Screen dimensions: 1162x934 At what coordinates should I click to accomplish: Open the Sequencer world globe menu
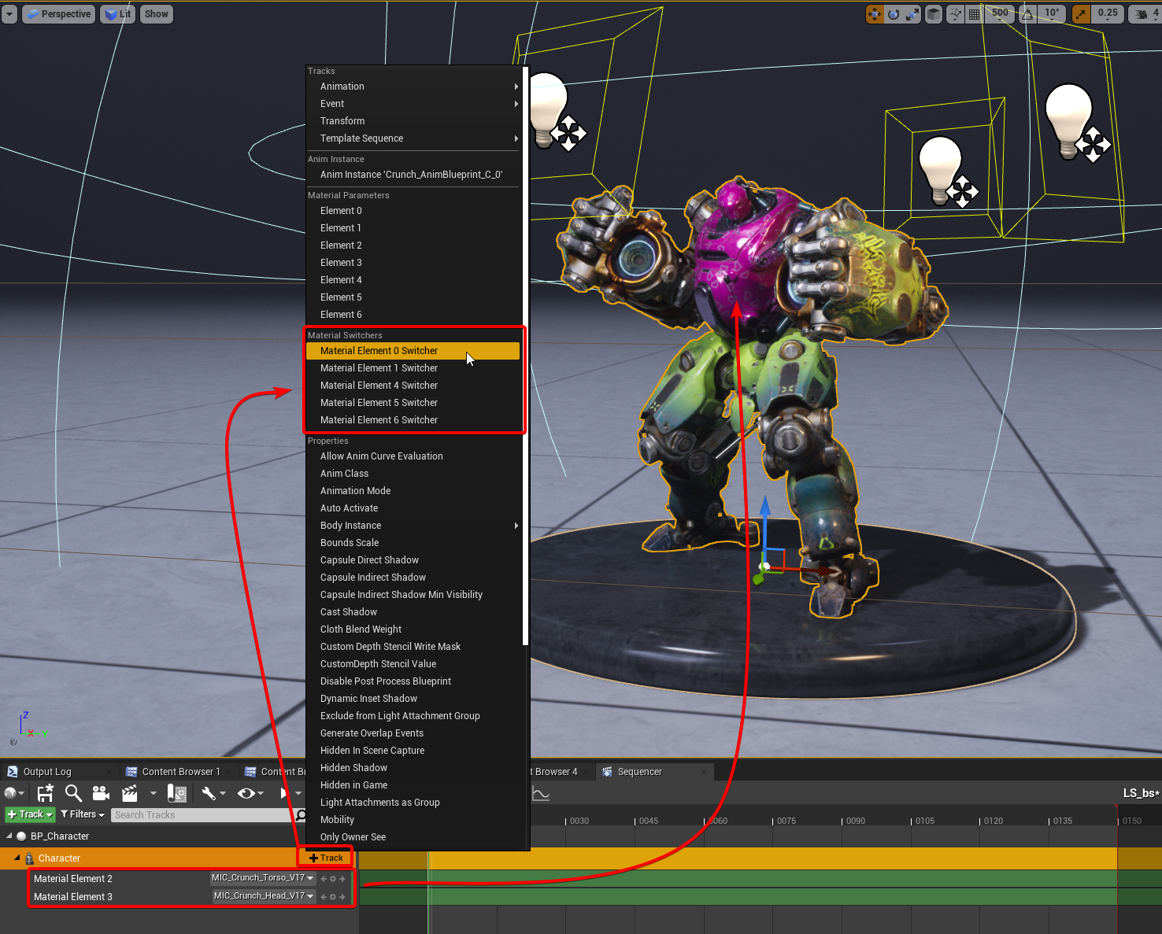(14, 793)
